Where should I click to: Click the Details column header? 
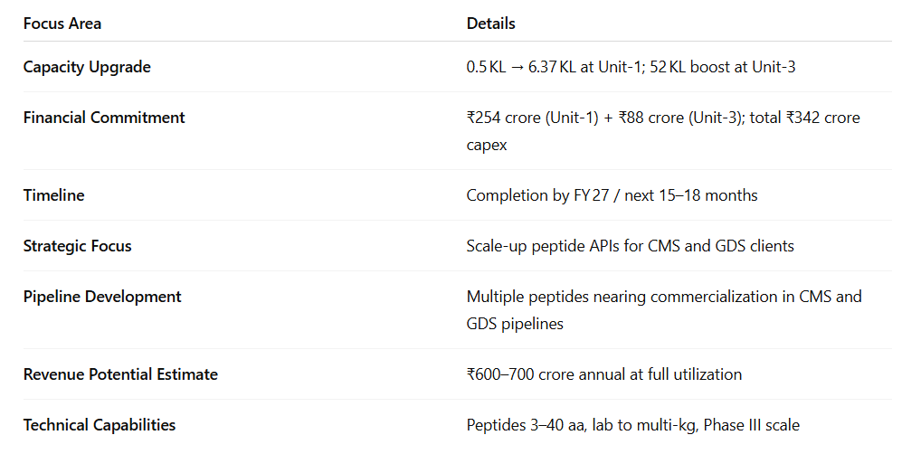point(491,24)
